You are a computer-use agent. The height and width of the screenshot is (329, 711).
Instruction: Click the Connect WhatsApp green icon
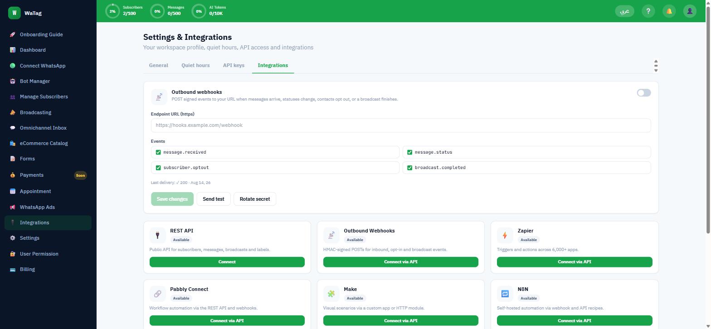coord(13,66)
